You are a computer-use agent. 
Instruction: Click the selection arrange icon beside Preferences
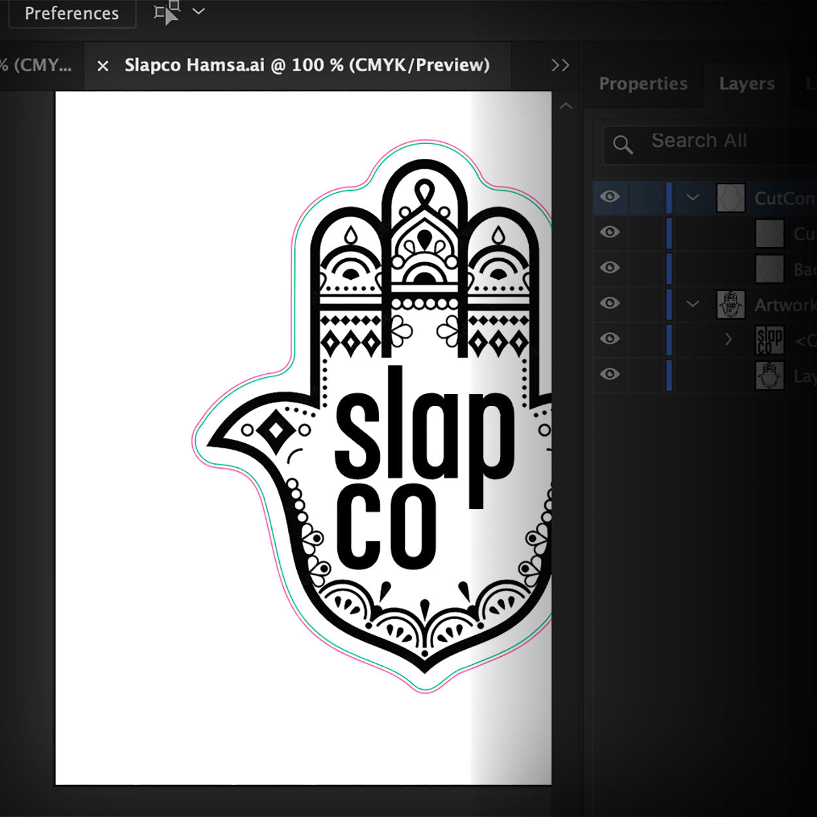(x=167, y=12)
